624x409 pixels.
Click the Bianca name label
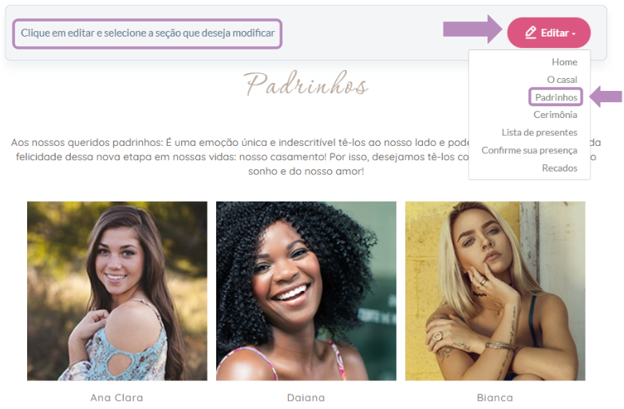495,398
